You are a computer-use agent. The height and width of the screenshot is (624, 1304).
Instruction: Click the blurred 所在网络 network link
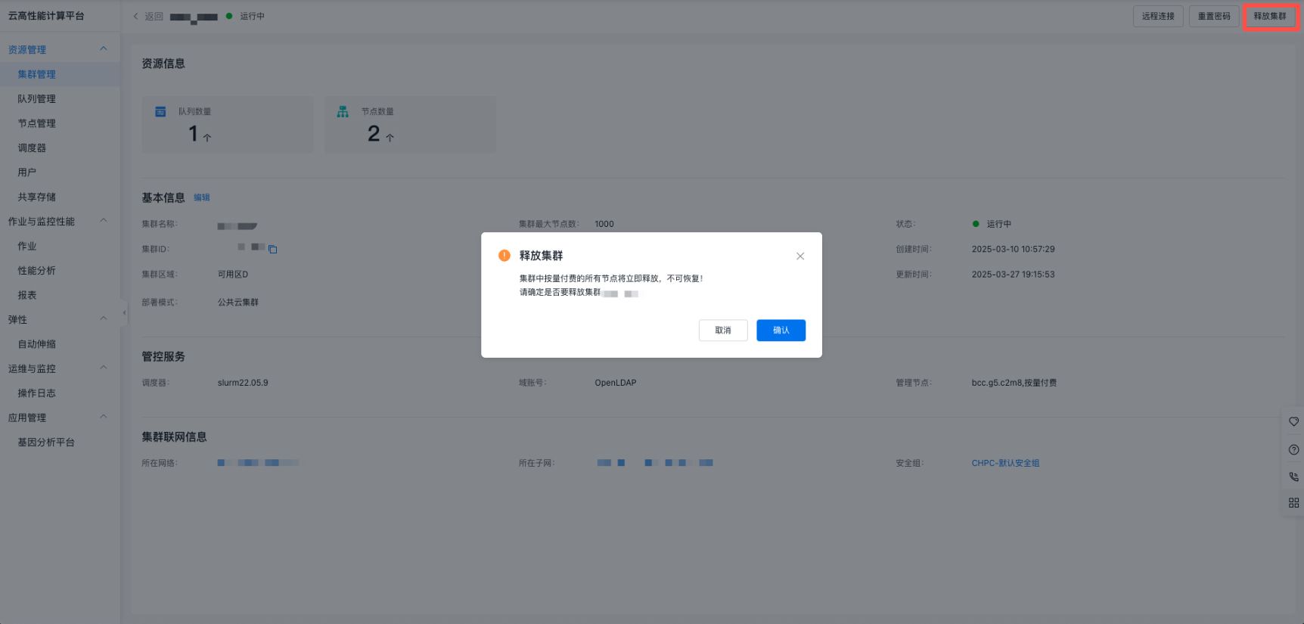(258, 463)
